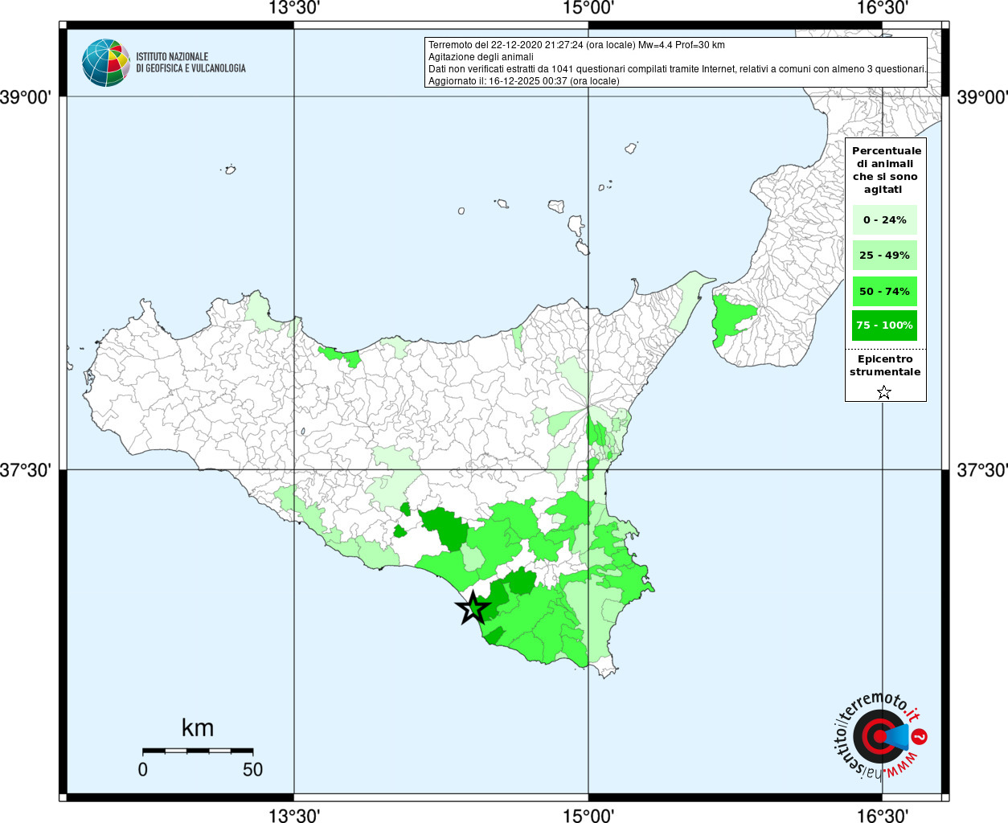1008x823 pixels.
Task: Select the 25 - 49% legend swatch
Action: click(884, 255)
